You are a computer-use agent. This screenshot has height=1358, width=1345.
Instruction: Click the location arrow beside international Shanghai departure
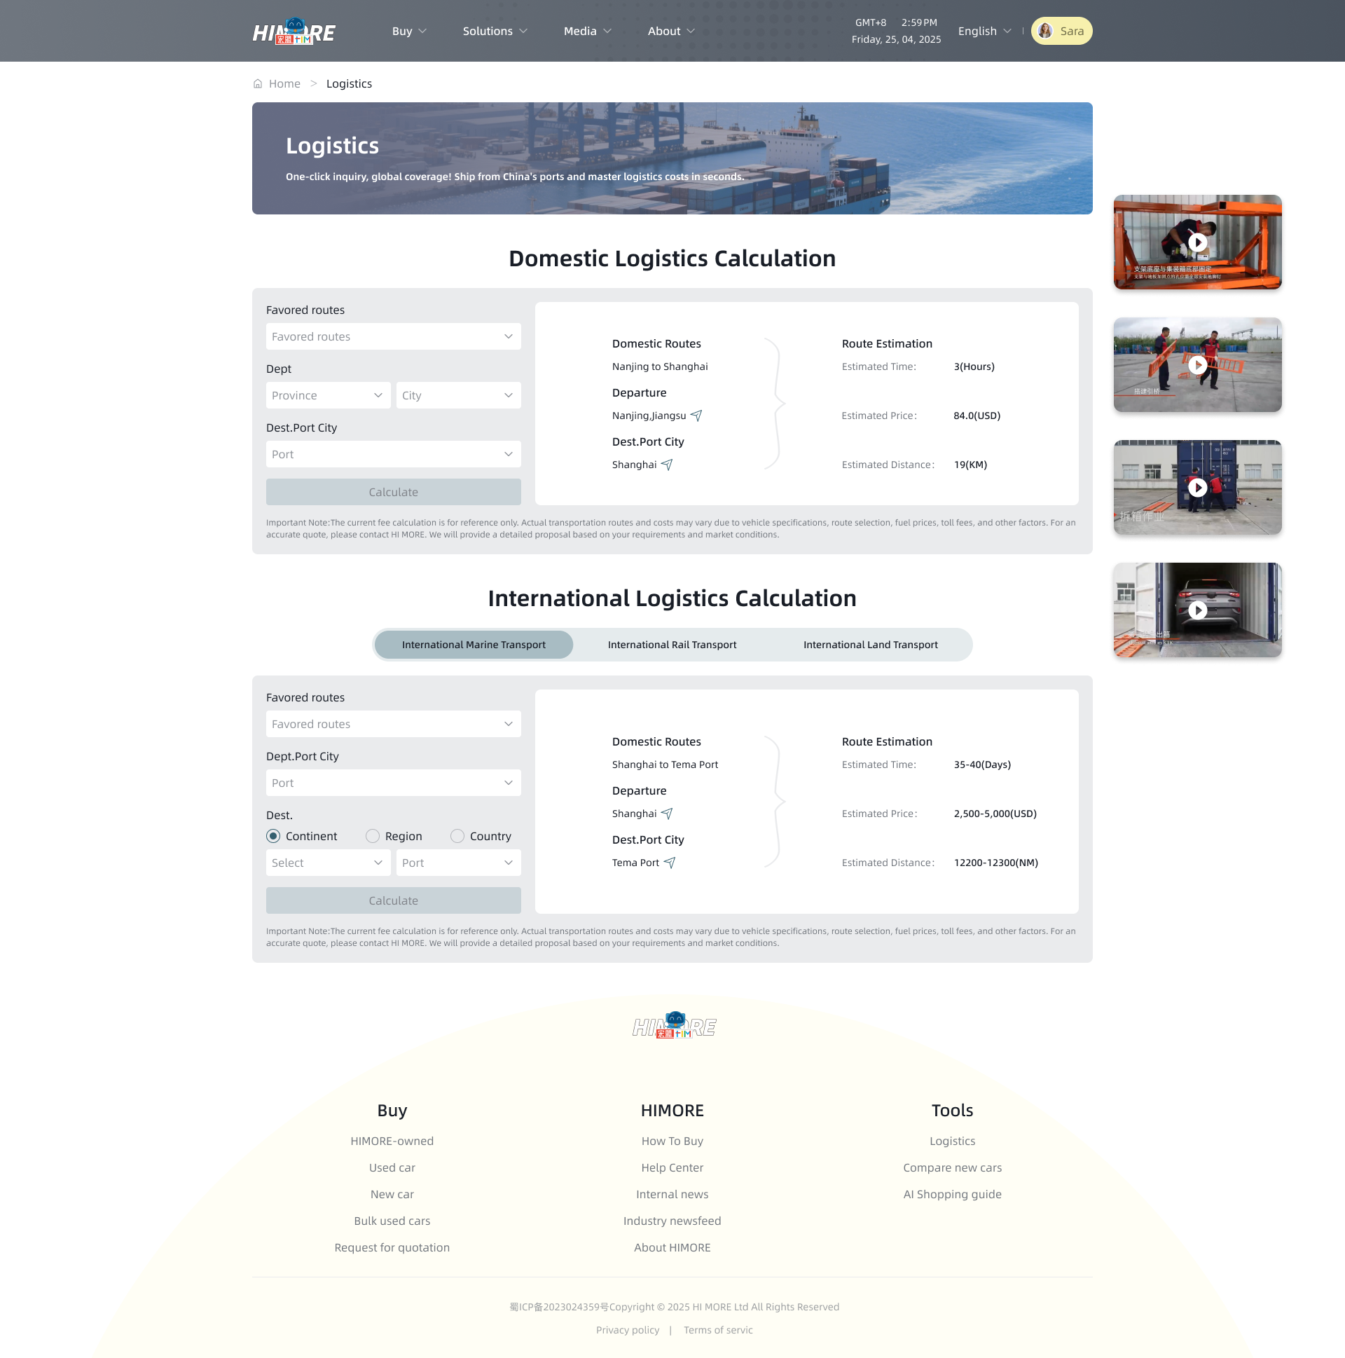[x=667, y=814]
